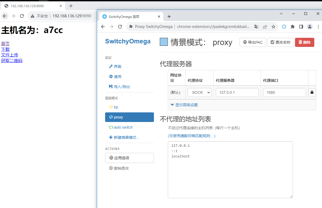The width and height of the screenshot is (322, 208).
Task: Open the Chrome three-dot menu
Action: [318, 27]
